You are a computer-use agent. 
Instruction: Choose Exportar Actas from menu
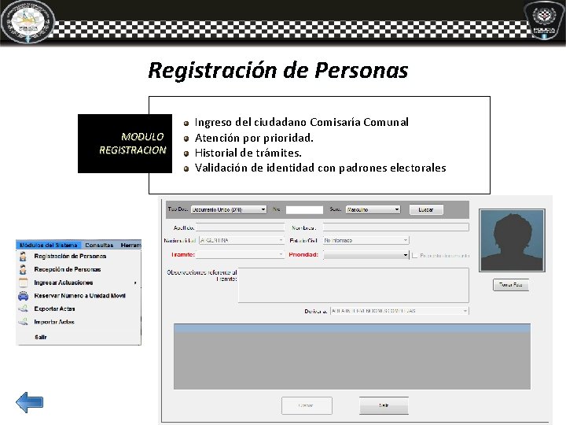tap(54, 309)
